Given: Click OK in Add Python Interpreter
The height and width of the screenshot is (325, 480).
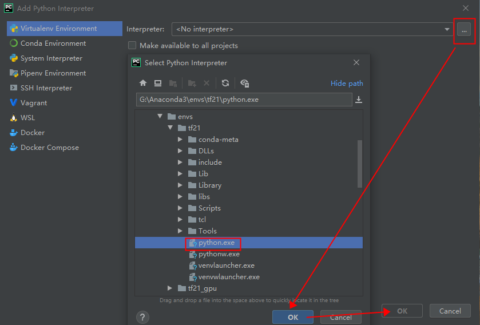Looking at the screenshot, I should pyautogui.click(x=402, y=311).
